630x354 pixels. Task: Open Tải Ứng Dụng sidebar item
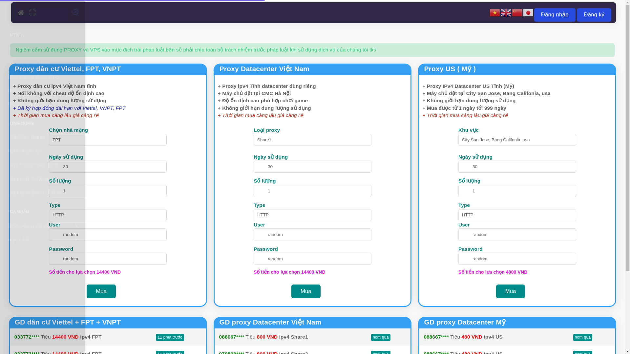tap(27, 137)
